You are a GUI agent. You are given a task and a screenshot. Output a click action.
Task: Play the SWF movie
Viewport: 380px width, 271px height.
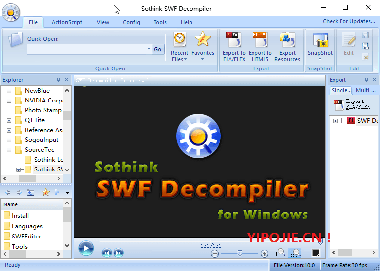pyautogui.click(x=86, y=248)
